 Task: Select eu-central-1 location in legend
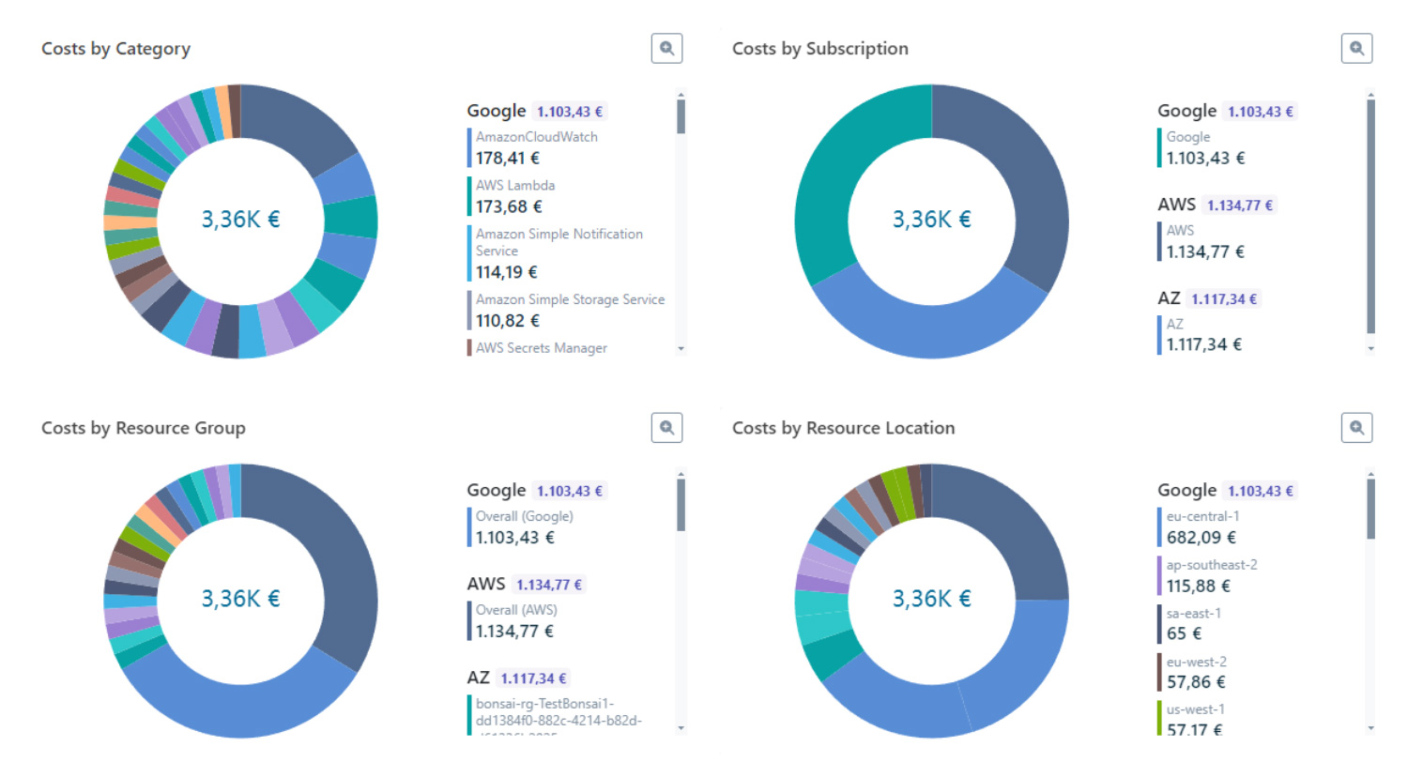1202,527
